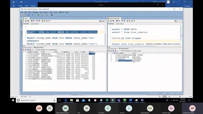This screenshot has height=114, width=203.
Task: Click Run Script icon in left worksheet
Action: 26,21
